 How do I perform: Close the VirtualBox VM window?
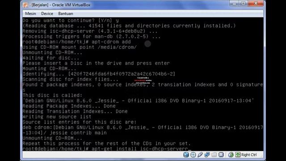(256, 4)
